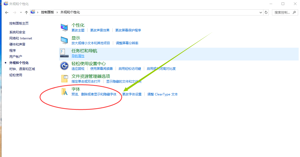Click the 字体 heading

[76, 89]
